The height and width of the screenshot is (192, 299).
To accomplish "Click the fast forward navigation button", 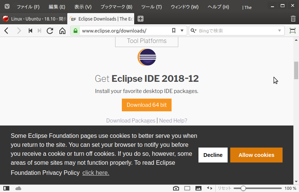I will [39, 31].
